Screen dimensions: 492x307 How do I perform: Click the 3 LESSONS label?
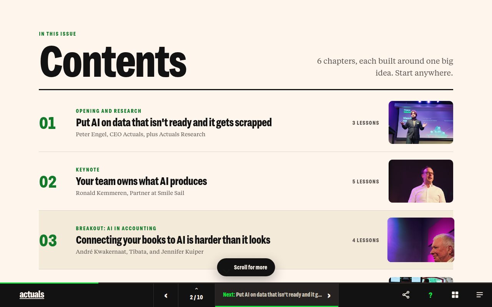click(366, 123)
